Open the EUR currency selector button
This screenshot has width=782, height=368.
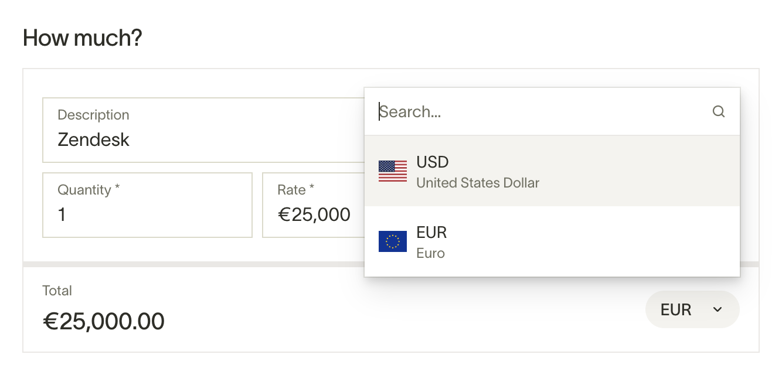(692, 309)
